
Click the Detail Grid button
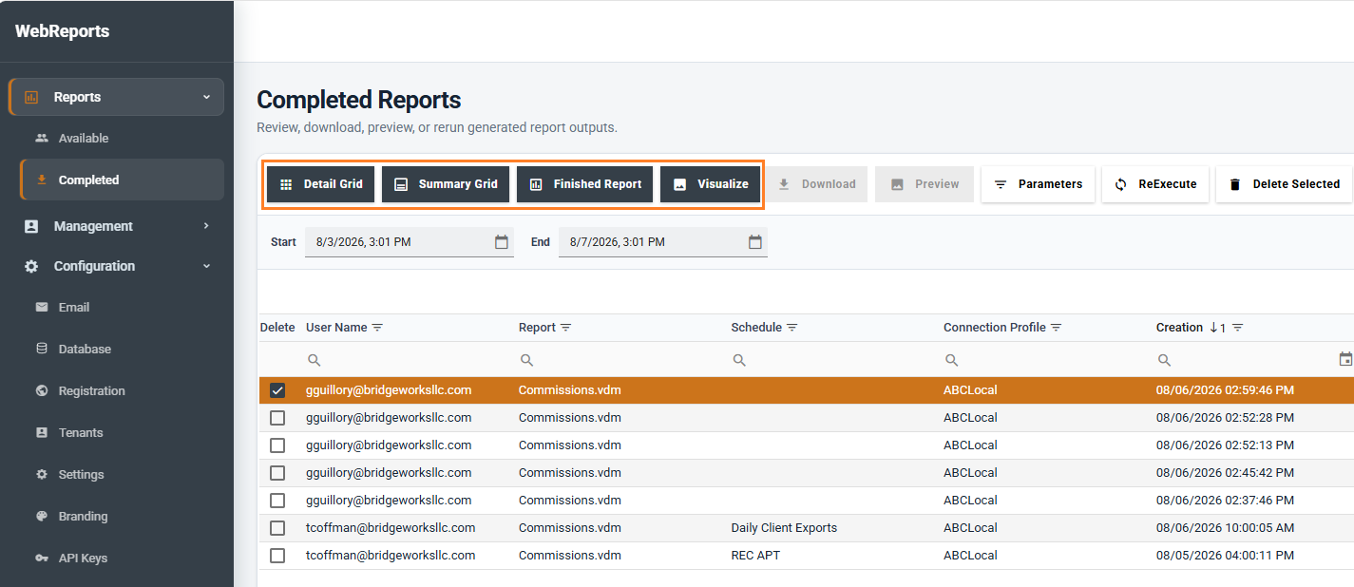coord(321,184)
